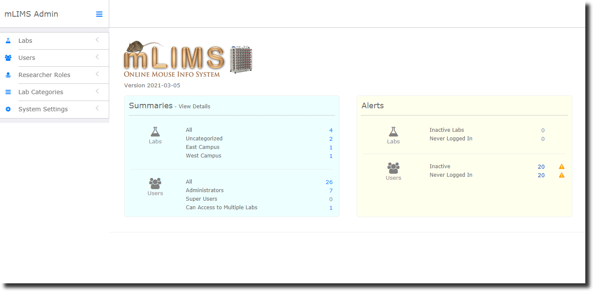Image resolution: width=593 pixels, height=291 pixels.
Task: Click the Researcher Roles sidebar icon
Action: click(8, 75)
